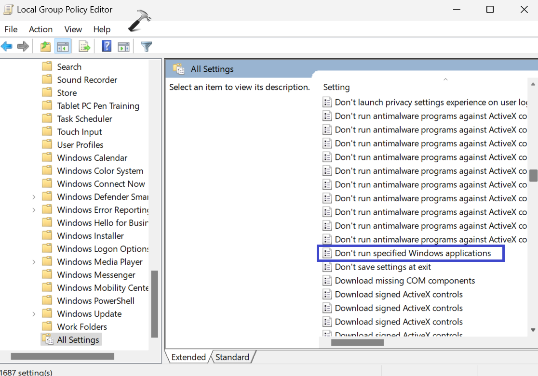Click the Back arrow toolbar icon

pos(7,46)
